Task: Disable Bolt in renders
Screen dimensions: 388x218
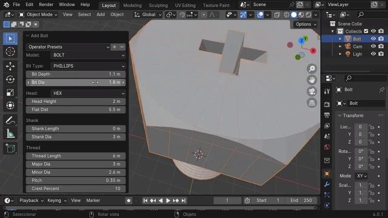Action: (381, 39)
